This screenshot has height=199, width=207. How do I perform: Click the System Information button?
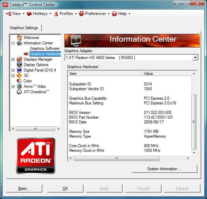tap(164, 169)
